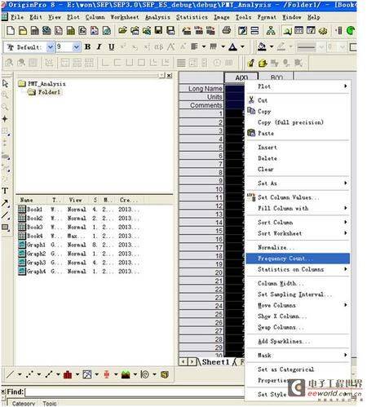Click the green circle icon on Standard toolbar

pos(351,31)
